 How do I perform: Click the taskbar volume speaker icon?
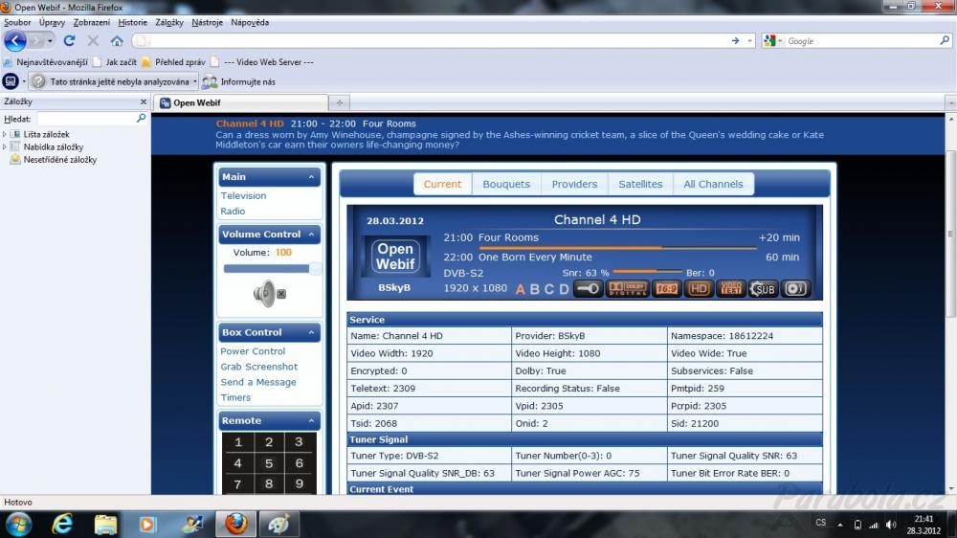point(891,525)
